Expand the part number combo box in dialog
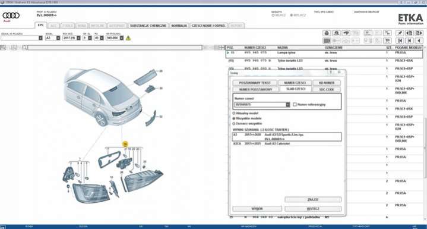The image size is (427, 229). [287, 105]
